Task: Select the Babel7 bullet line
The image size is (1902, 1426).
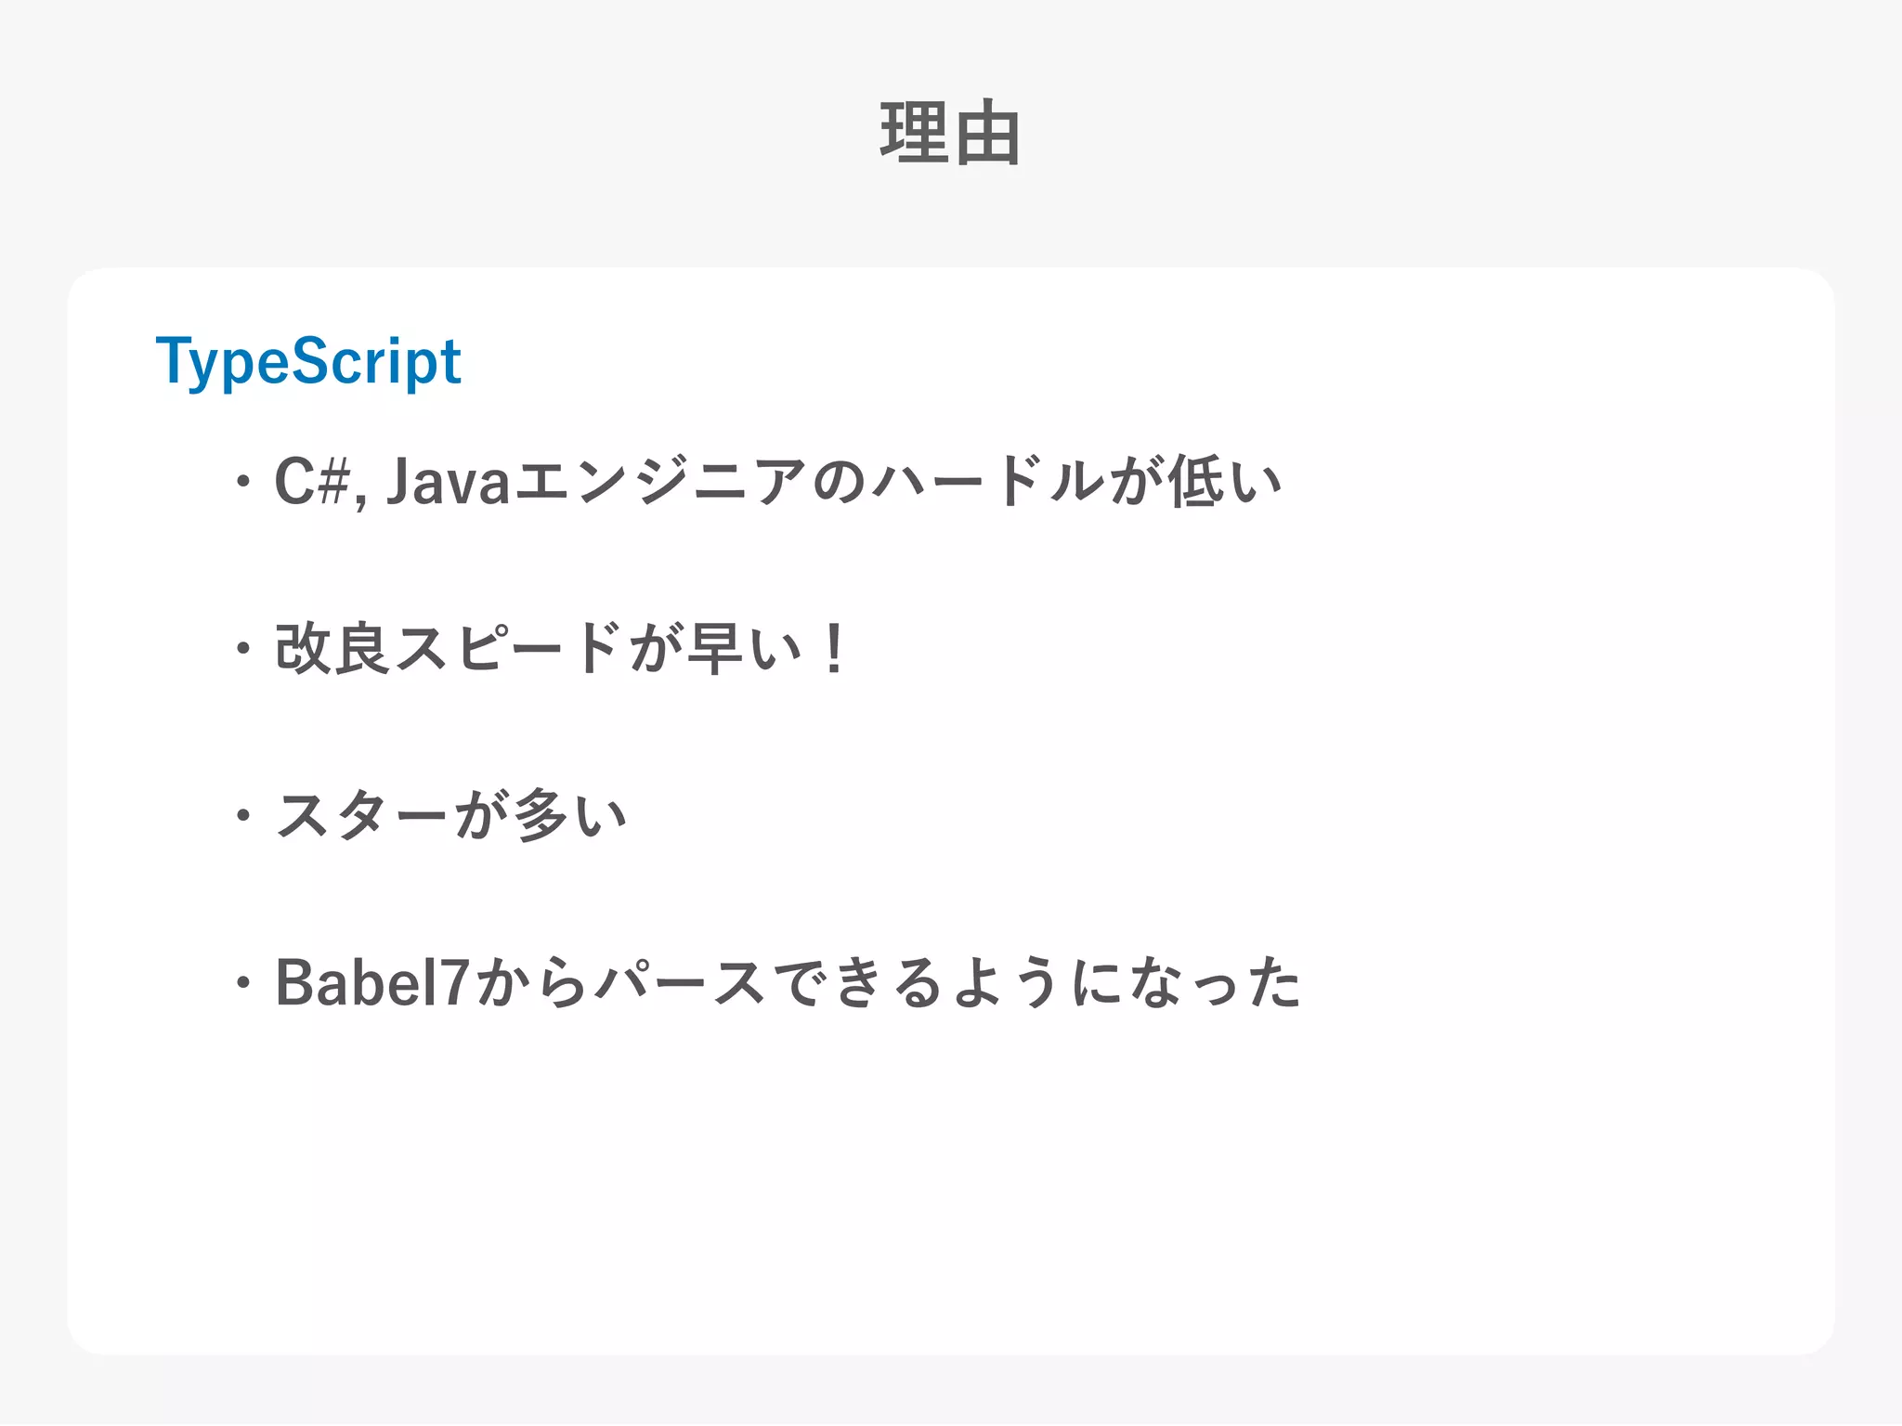Action: pos(788,982)
